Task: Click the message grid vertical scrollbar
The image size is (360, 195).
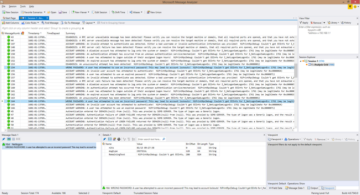Action: pyautogui.click(x=296, y=71)
